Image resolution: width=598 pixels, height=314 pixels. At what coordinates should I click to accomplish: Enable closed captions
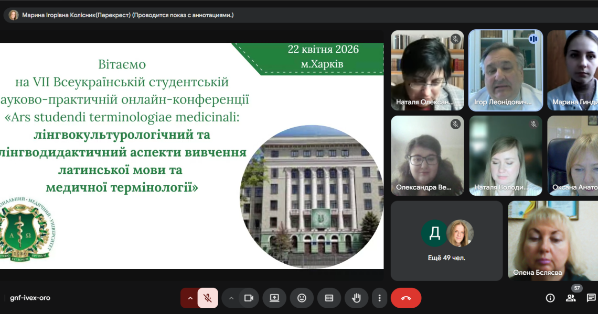point(329,298)
